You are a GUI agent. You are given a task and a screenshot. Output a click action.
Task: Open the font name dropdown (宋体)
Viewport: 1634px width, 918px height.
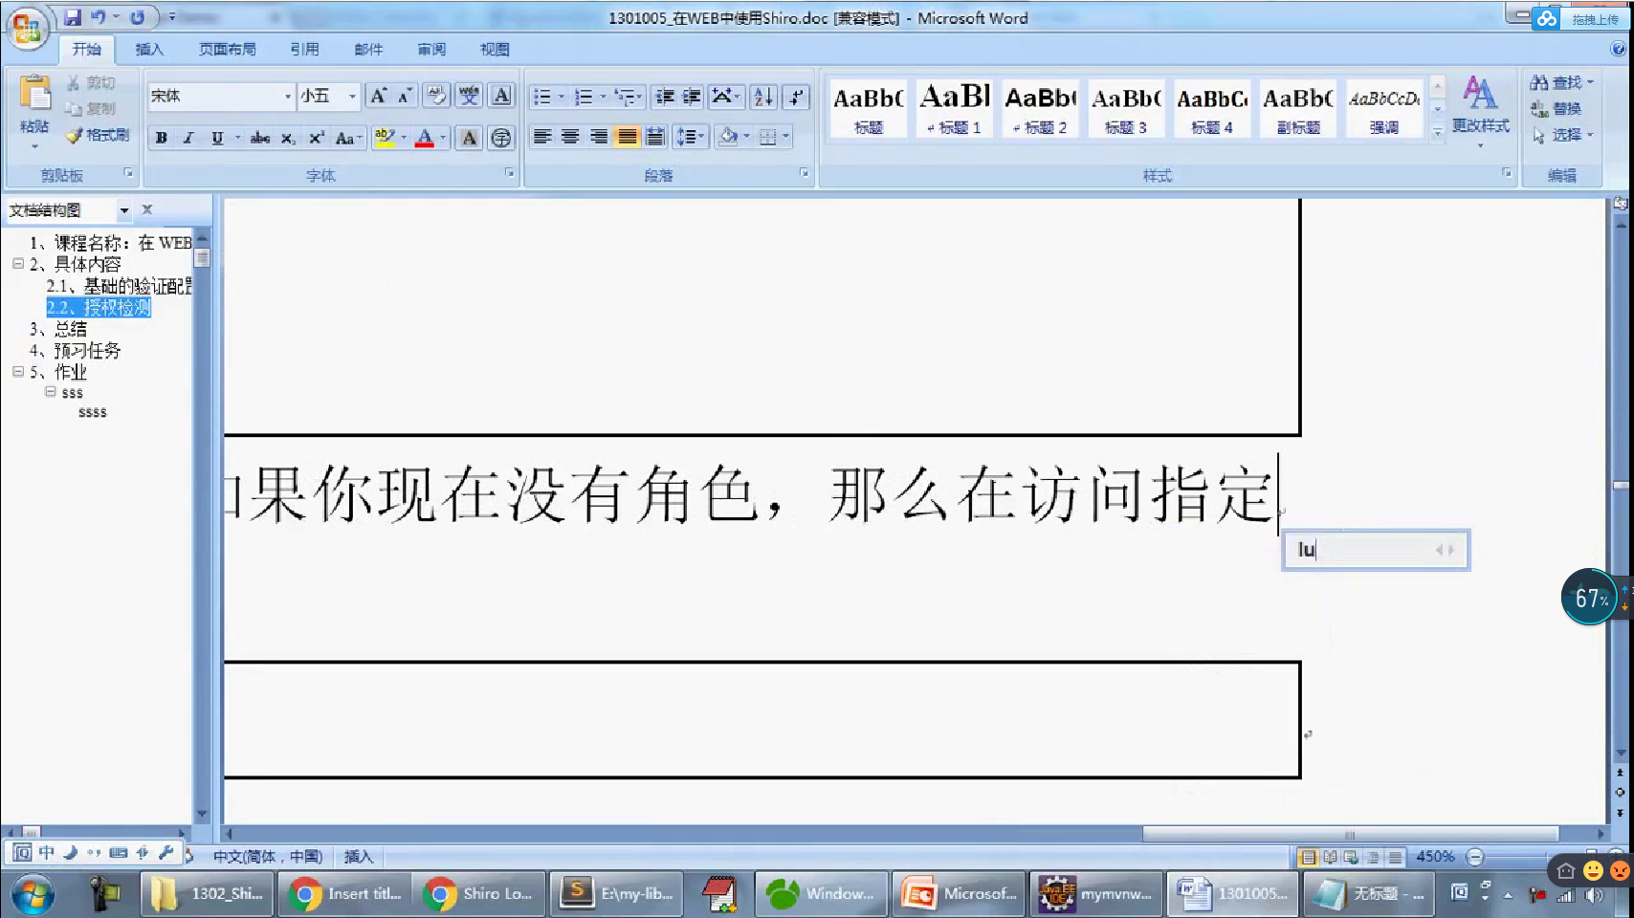[287, 97]
